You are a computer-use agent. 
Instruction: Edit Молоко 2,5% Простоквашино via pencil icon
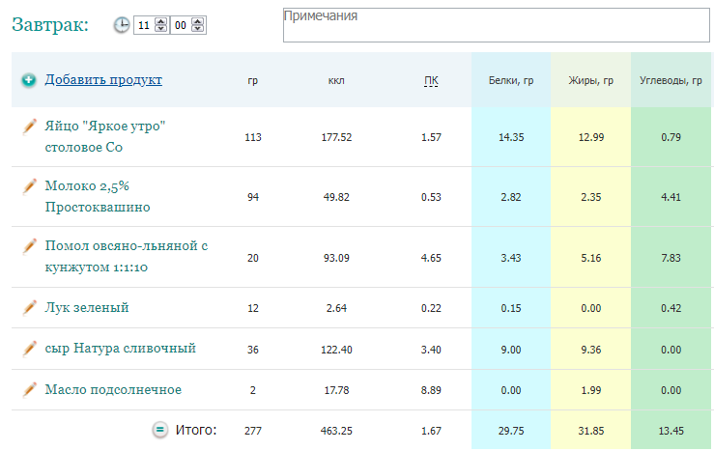[x=30, y=186]
